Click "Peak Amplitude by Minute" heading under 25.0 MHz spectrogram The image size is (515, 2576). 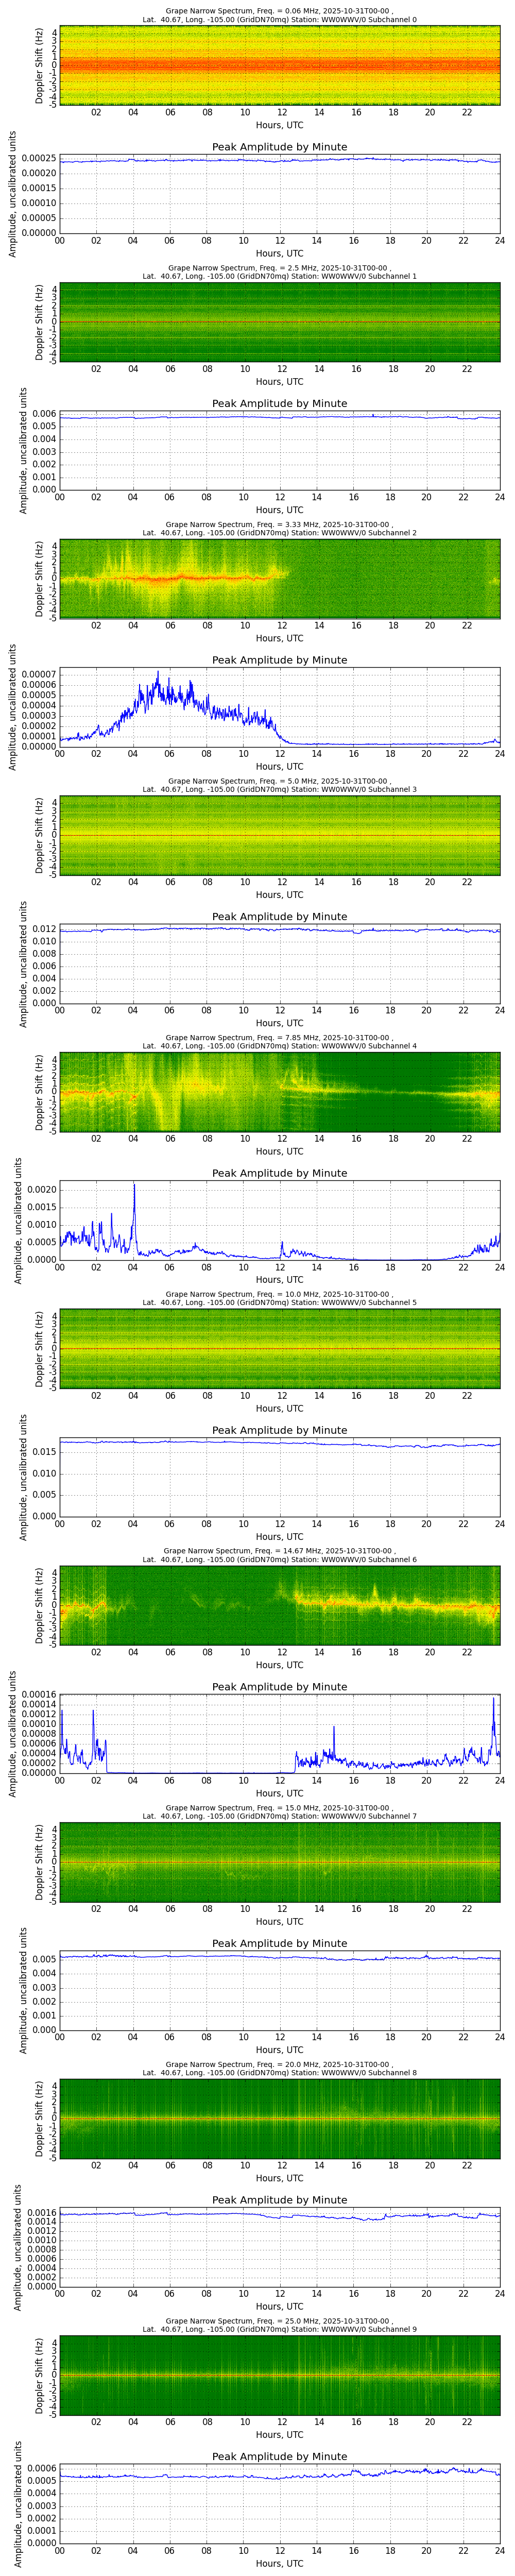[279, 2457]
